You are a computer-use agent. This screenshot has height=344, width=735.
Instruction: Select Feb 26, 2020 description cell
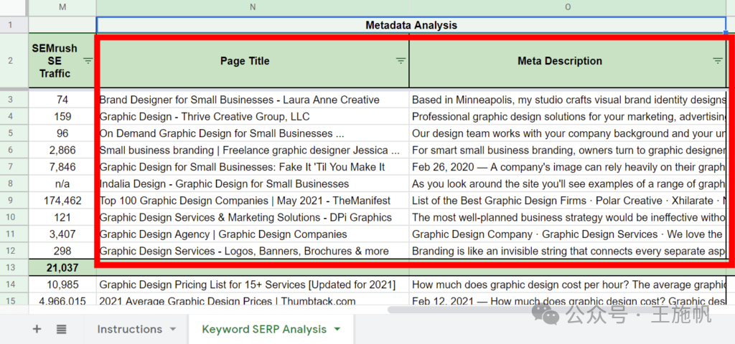coord(568,167)
